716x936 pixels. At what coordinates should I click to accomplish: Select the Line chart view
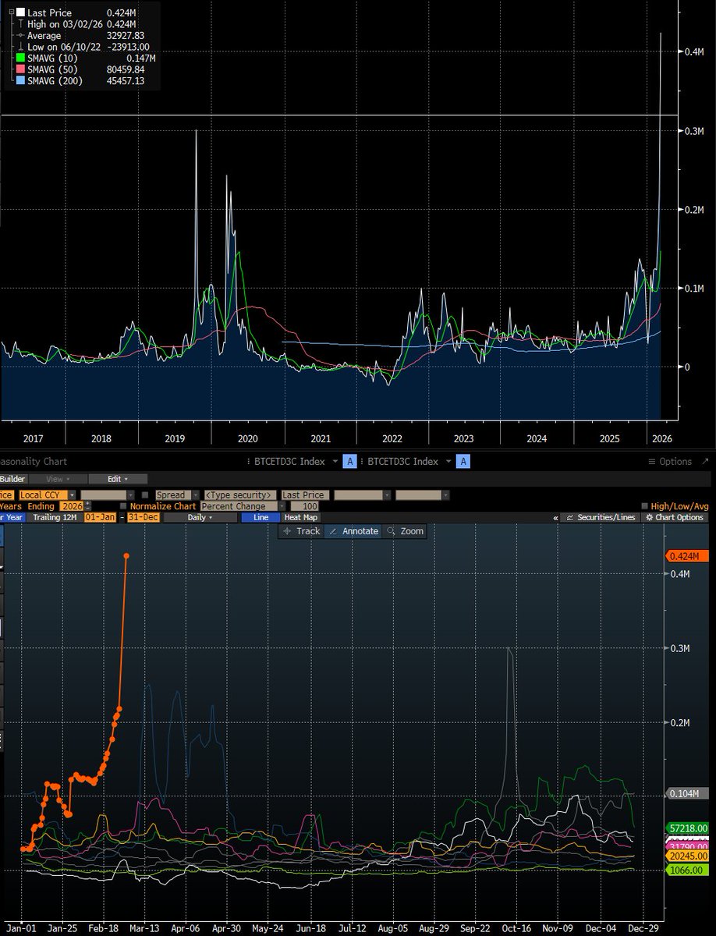click(x=261, y=517)
